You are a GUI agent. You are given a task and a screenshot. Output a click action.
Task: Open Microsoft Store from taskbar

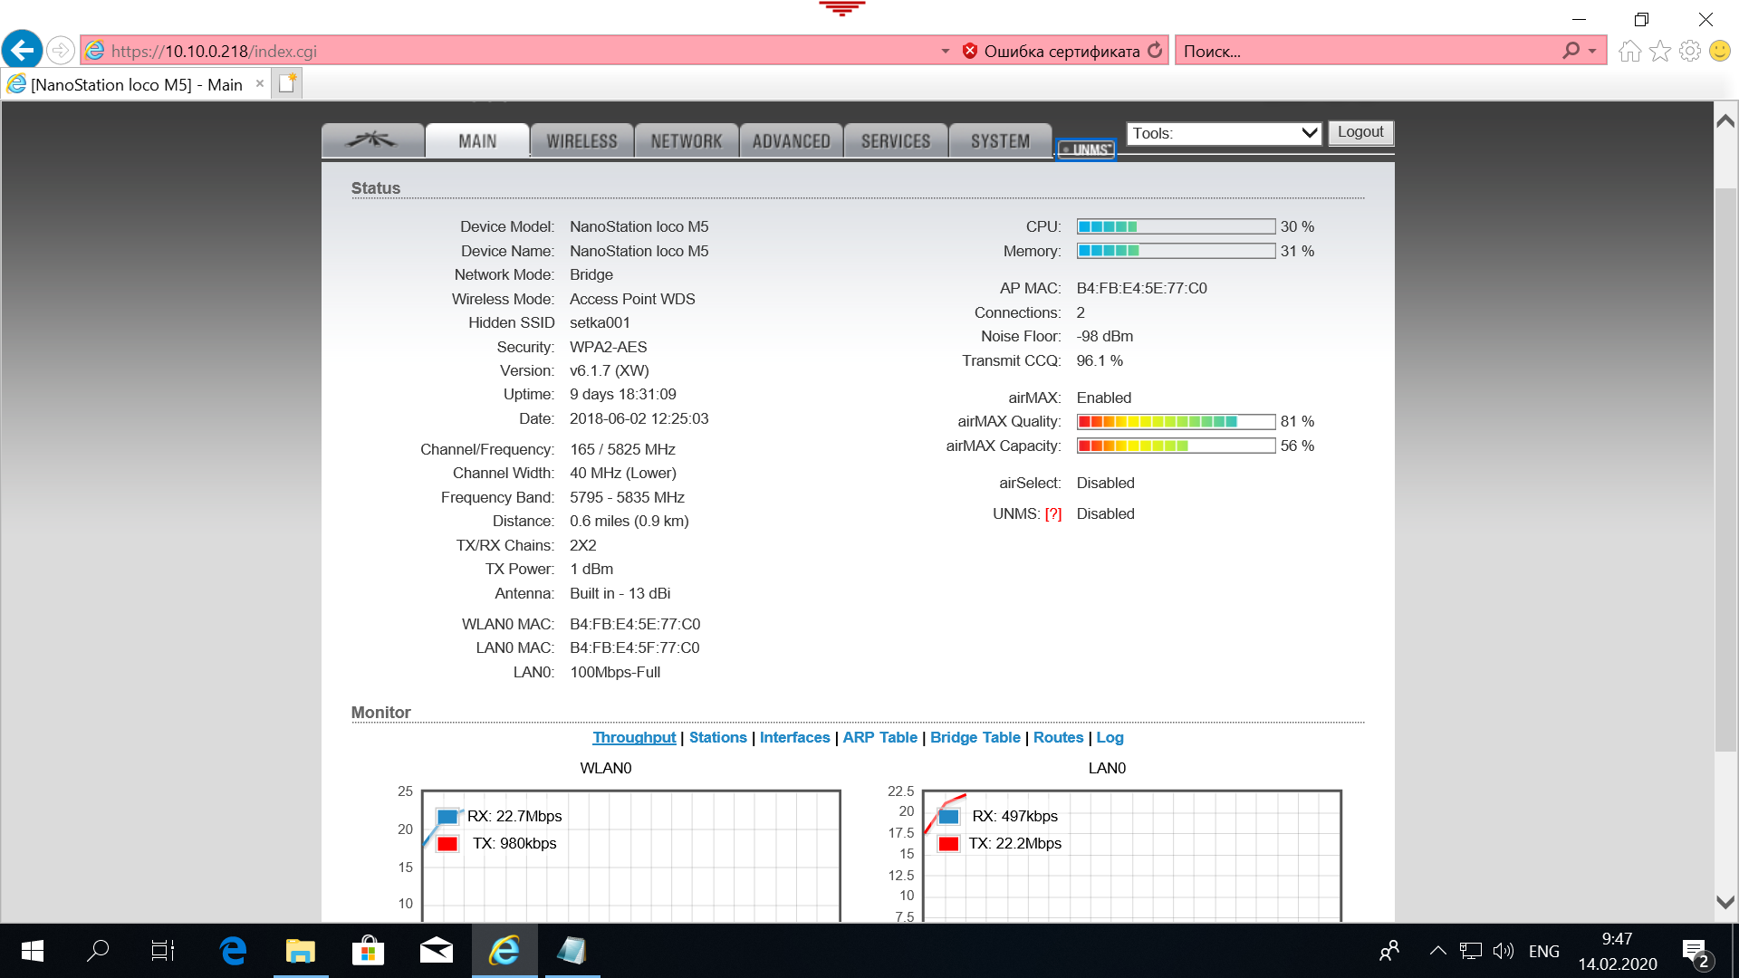(368, 951)
